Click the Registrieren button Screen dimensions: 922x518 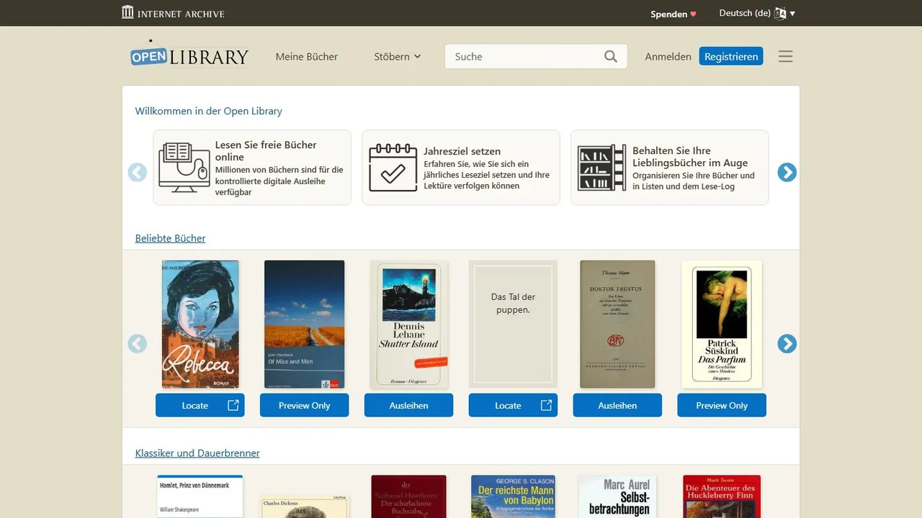[x=731, y=56]
